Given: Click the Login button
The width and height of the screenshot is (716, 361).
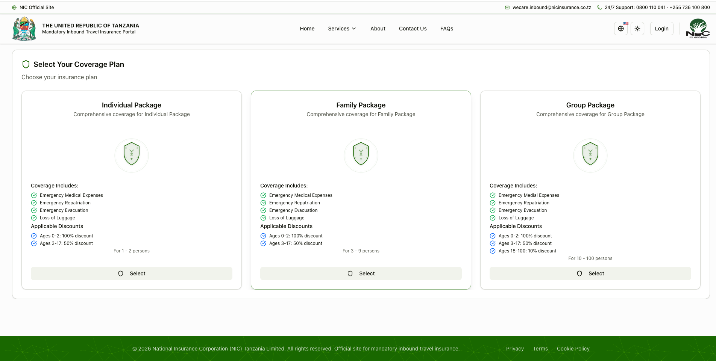Looking at the screenshot, I should coord(662,29).
